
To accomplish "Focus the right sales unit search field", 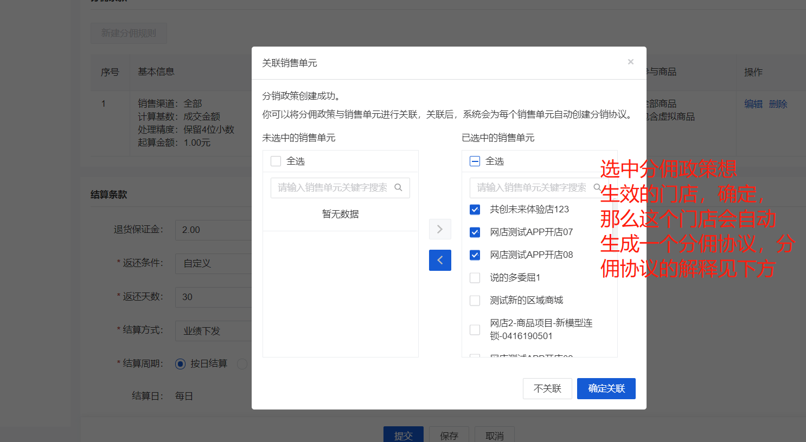I will [x=531, y=187].
